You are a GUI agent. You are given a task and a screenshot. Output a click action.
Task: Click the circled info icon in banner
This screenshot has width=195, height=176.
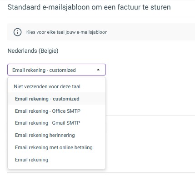17,32
